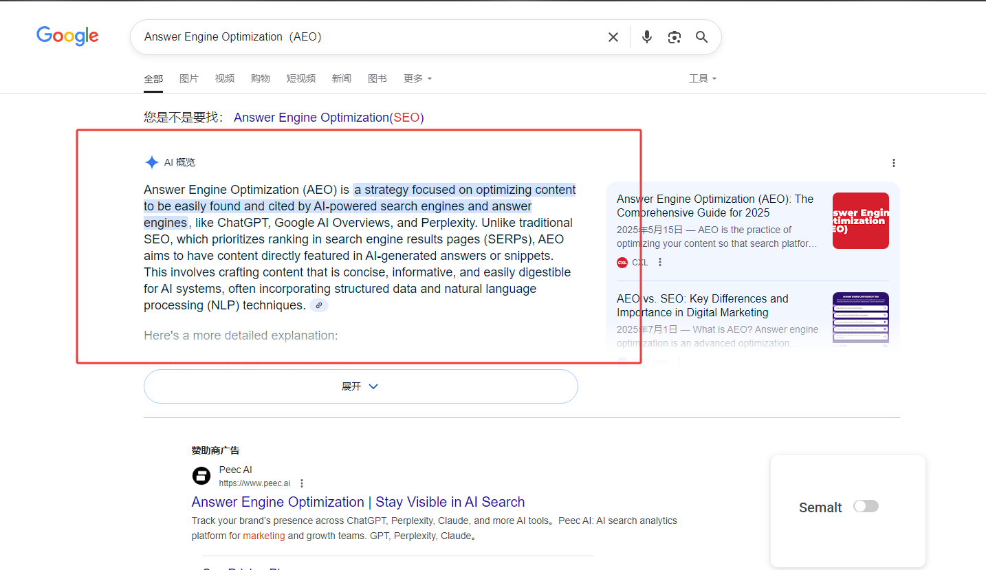The width and height of the screenshot is (986, 570).
Task: Clear the search box with the X icon
Action: coord(613,37)
